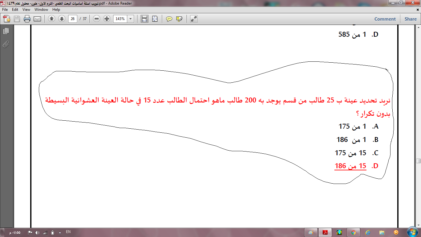
Task: Click the battery tray icon
Action: click(52, 232)
